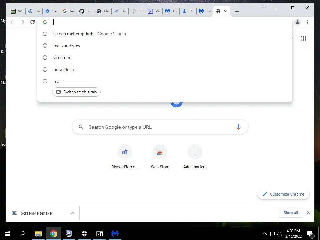320x240 pixels.
Task: Switch to the Downloads tab
Action: [188, 11]
